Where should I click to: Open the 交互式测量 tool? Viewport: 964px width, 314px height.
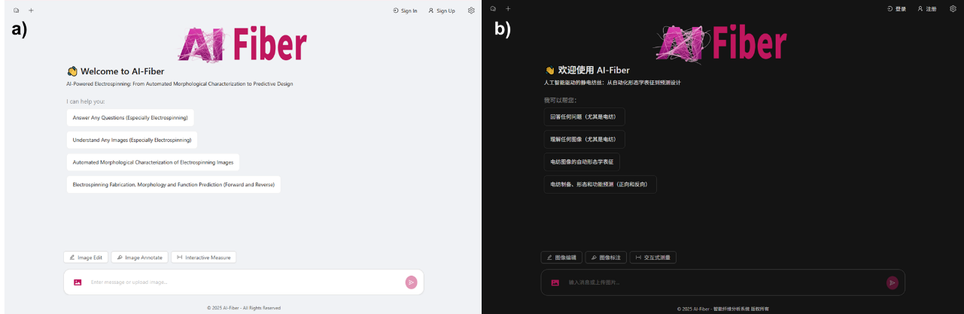[653, 257]
